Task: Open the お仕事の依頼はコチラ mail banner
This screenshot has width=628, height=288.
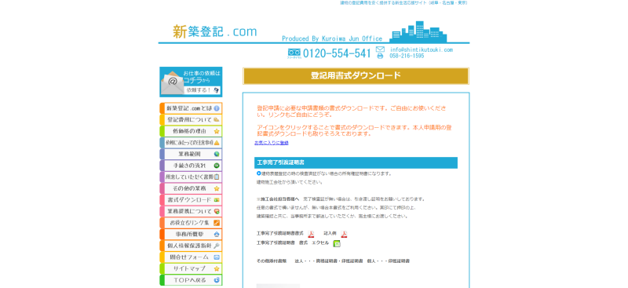Action: (x=191, y=82)
